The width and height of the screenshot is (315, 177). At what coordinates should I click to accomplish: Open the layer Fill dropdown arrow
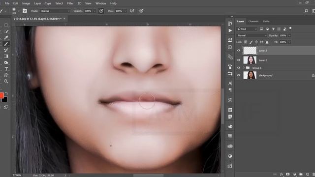(x=289, y=42)
